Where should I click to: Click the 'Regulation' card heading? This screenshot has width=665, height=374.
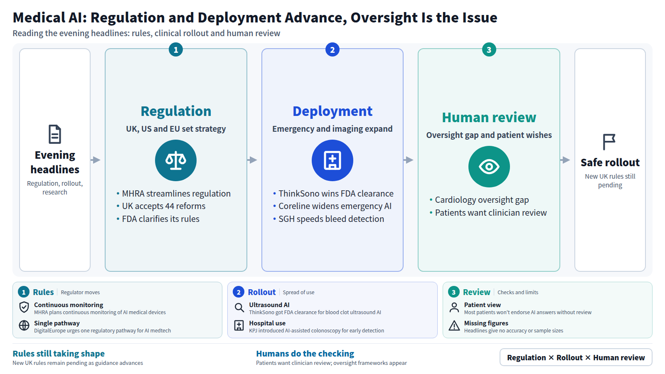pos(176,111)
